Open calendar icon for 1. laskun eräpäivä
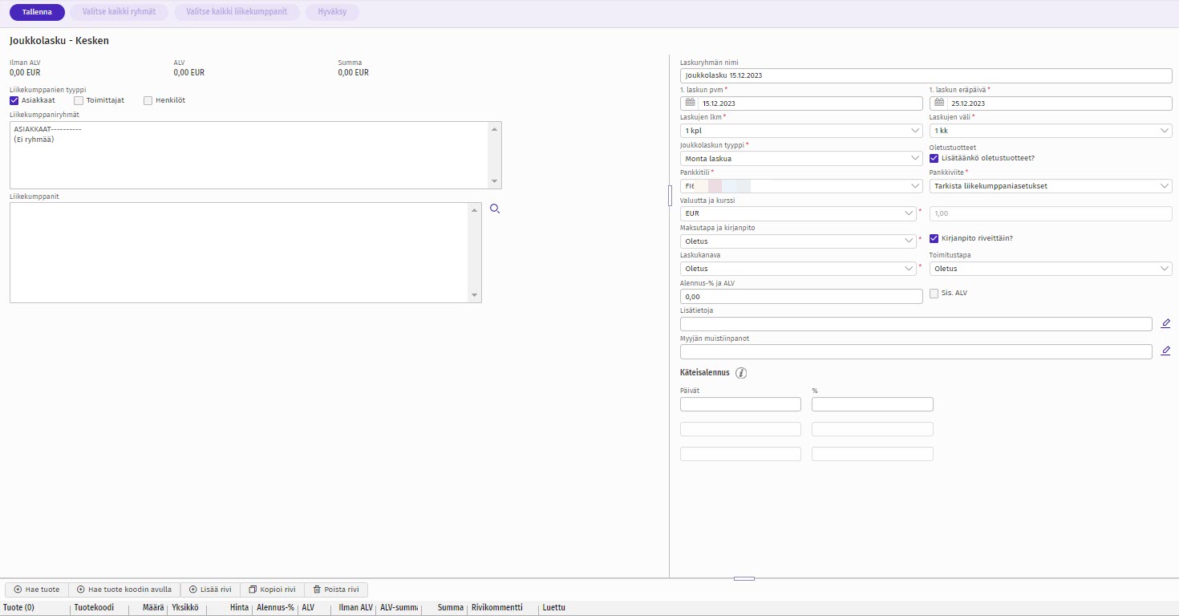 pyautogui.click(x=938, y=103)
